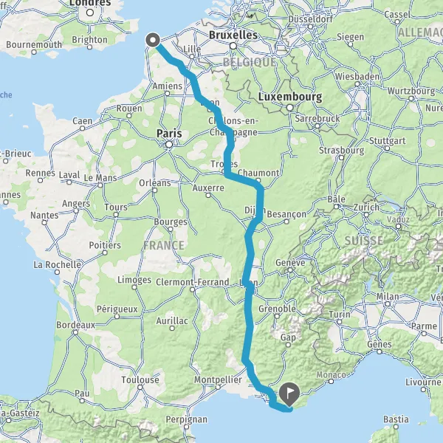Click the FRANCE country label
The image size is (443, 443).
pos(164,245)
